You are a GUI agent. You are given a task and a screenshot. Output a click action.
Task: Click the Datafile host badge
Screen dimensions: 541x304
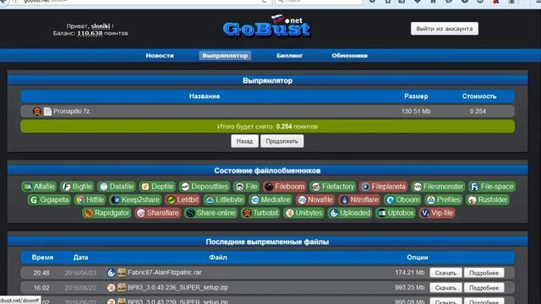(117, 187)
